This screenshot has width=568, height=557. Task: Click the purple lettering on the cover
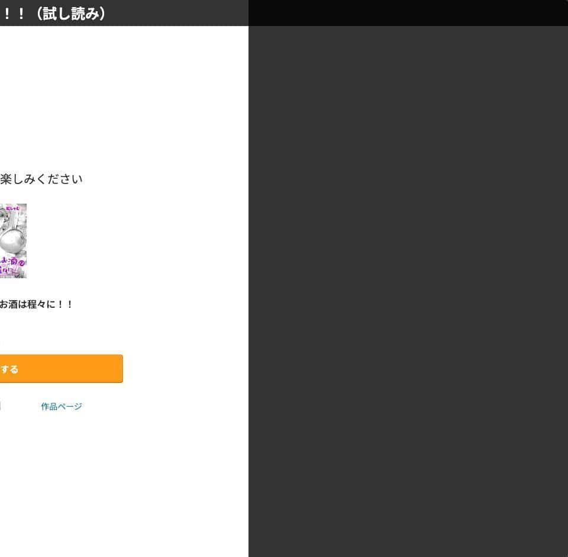click(x=12, y=266)
